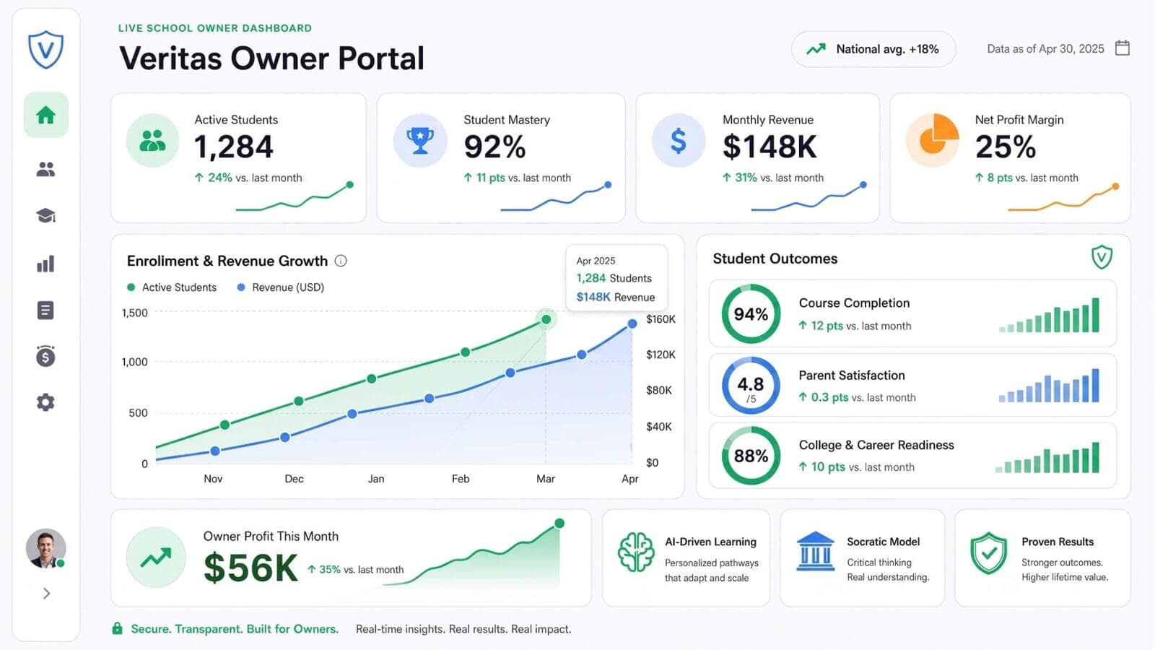Viewport: 1155px width, 650px height.
Task: Click the National avg. +18% pill
Action: (873, 49)
